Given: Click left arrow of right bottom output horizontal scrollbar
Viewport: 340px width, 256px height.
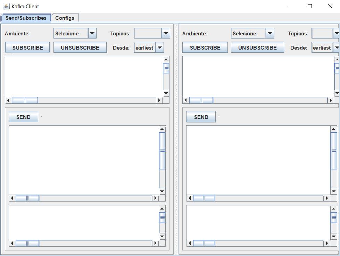Looking at the screenshot, I should pos(190,243).
